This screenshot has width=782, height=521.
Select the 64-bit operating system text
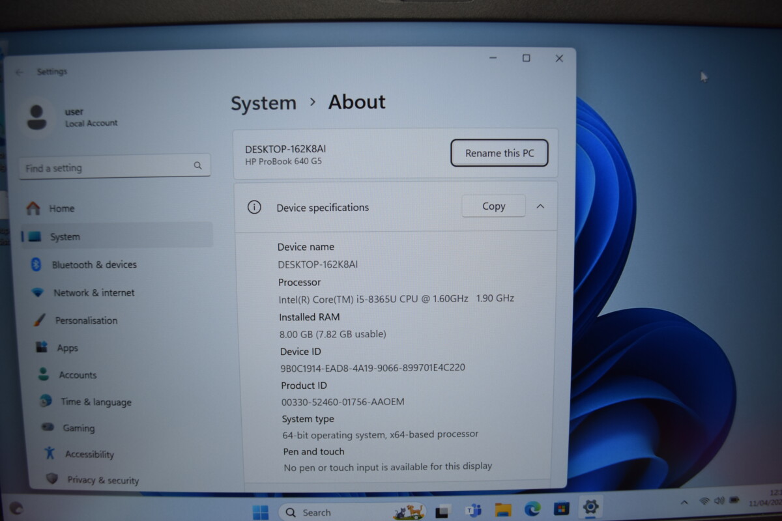click(x=381, y=434)
